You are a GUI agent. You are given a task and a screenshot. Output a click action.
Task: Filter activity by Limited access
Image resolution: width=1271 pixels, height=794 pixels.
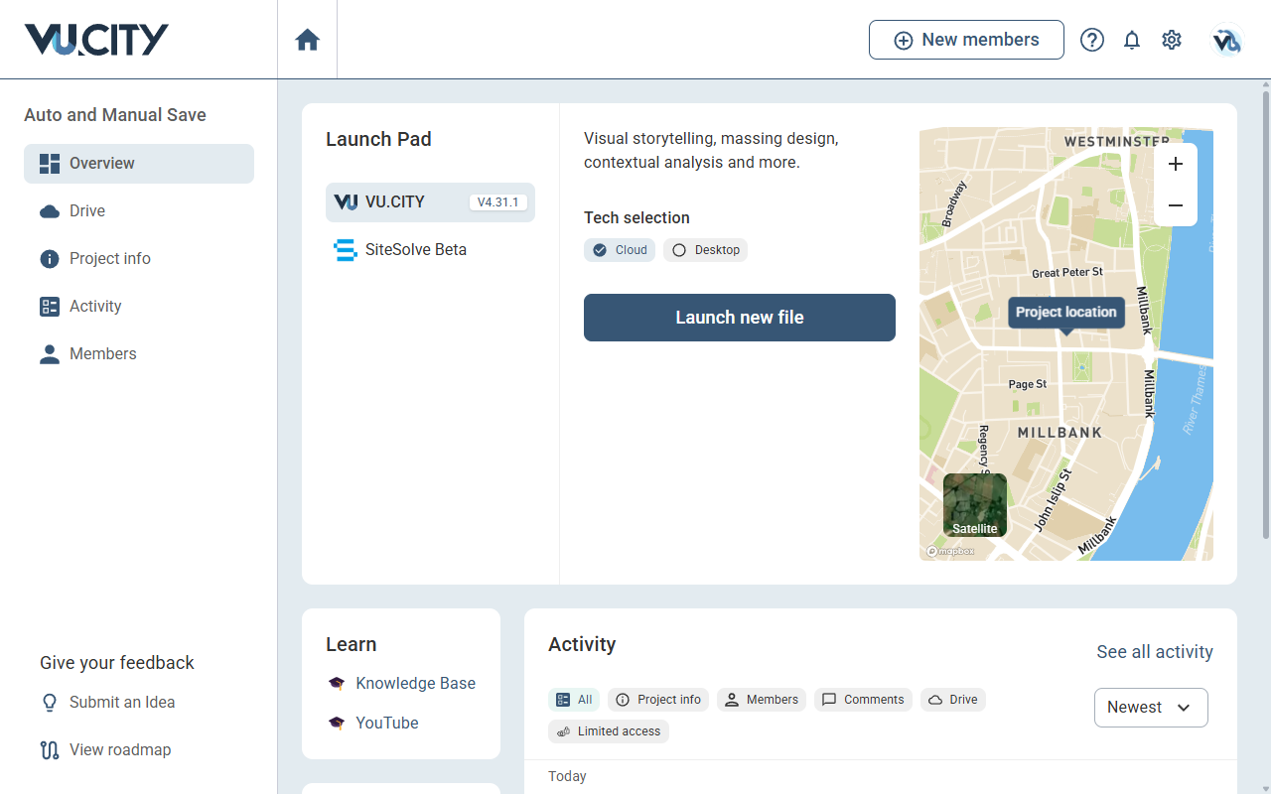pos(609,731)
